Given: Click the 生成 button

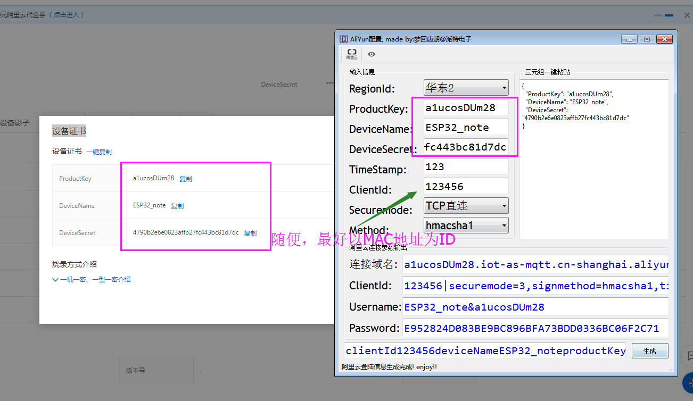Looking at the screenshot, I should (x=650, y=351).
